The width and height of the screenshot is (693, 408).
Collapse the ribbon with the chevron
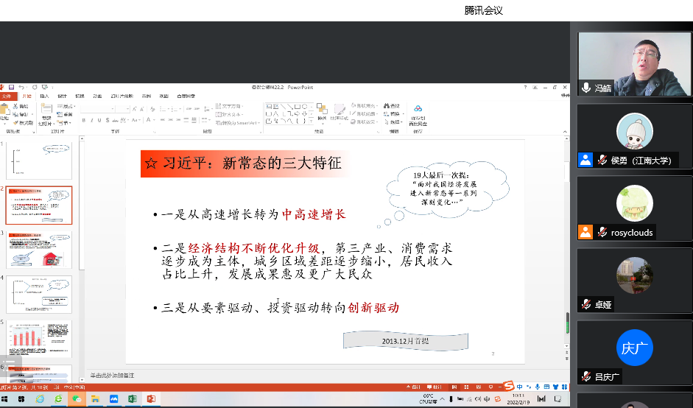[565, 133]
